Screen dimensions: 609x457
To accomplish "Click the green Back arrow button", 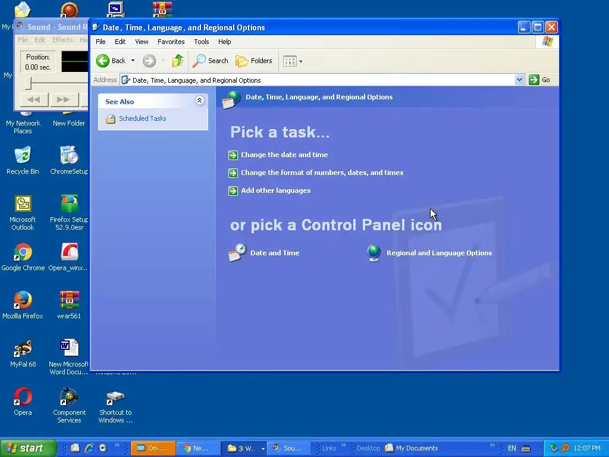I will coord(103,61).
